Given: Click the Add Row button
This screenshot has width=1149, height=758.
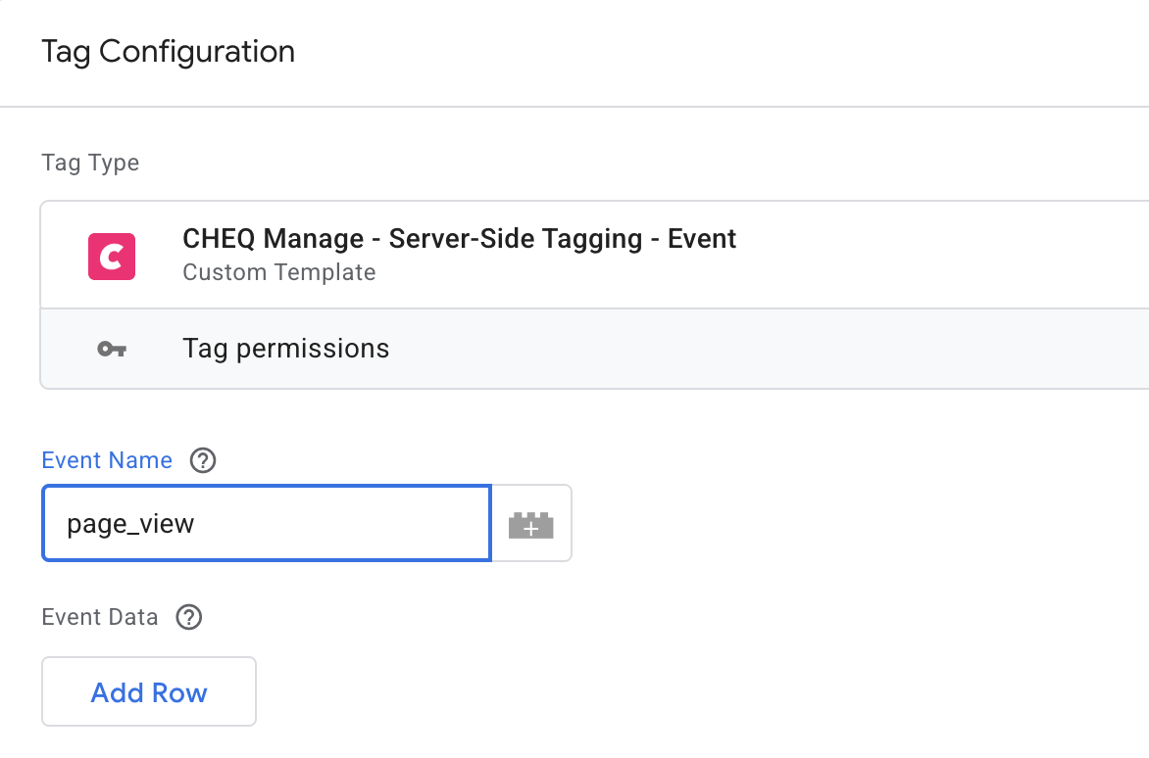Looking at the screenshot, I should [x=149, y=691].
